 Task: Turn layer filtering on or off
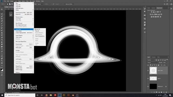point(167,60)
